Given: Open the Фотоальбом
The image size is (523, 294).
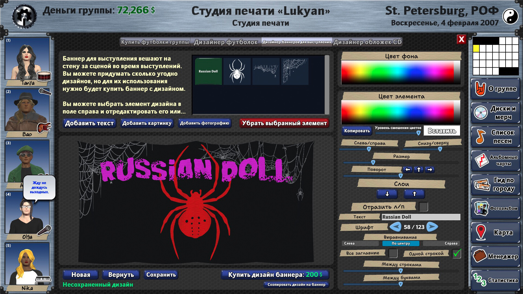Looking at the screenshot, I should click(x=495, y=208).
